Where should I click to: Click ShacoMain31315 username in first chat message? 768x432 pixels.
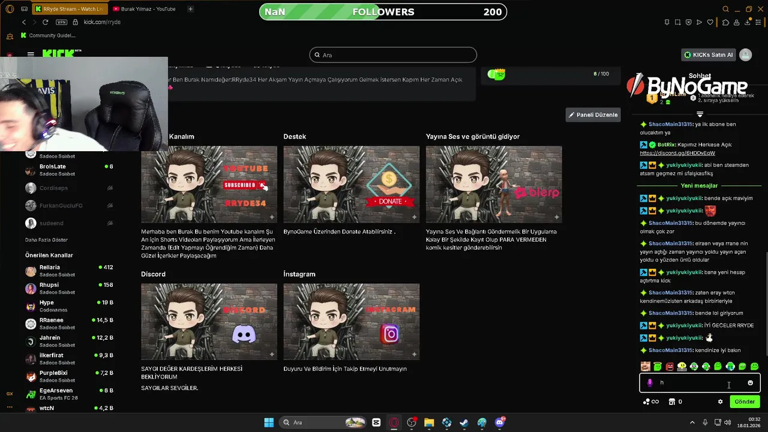click(x=670, y=124)
